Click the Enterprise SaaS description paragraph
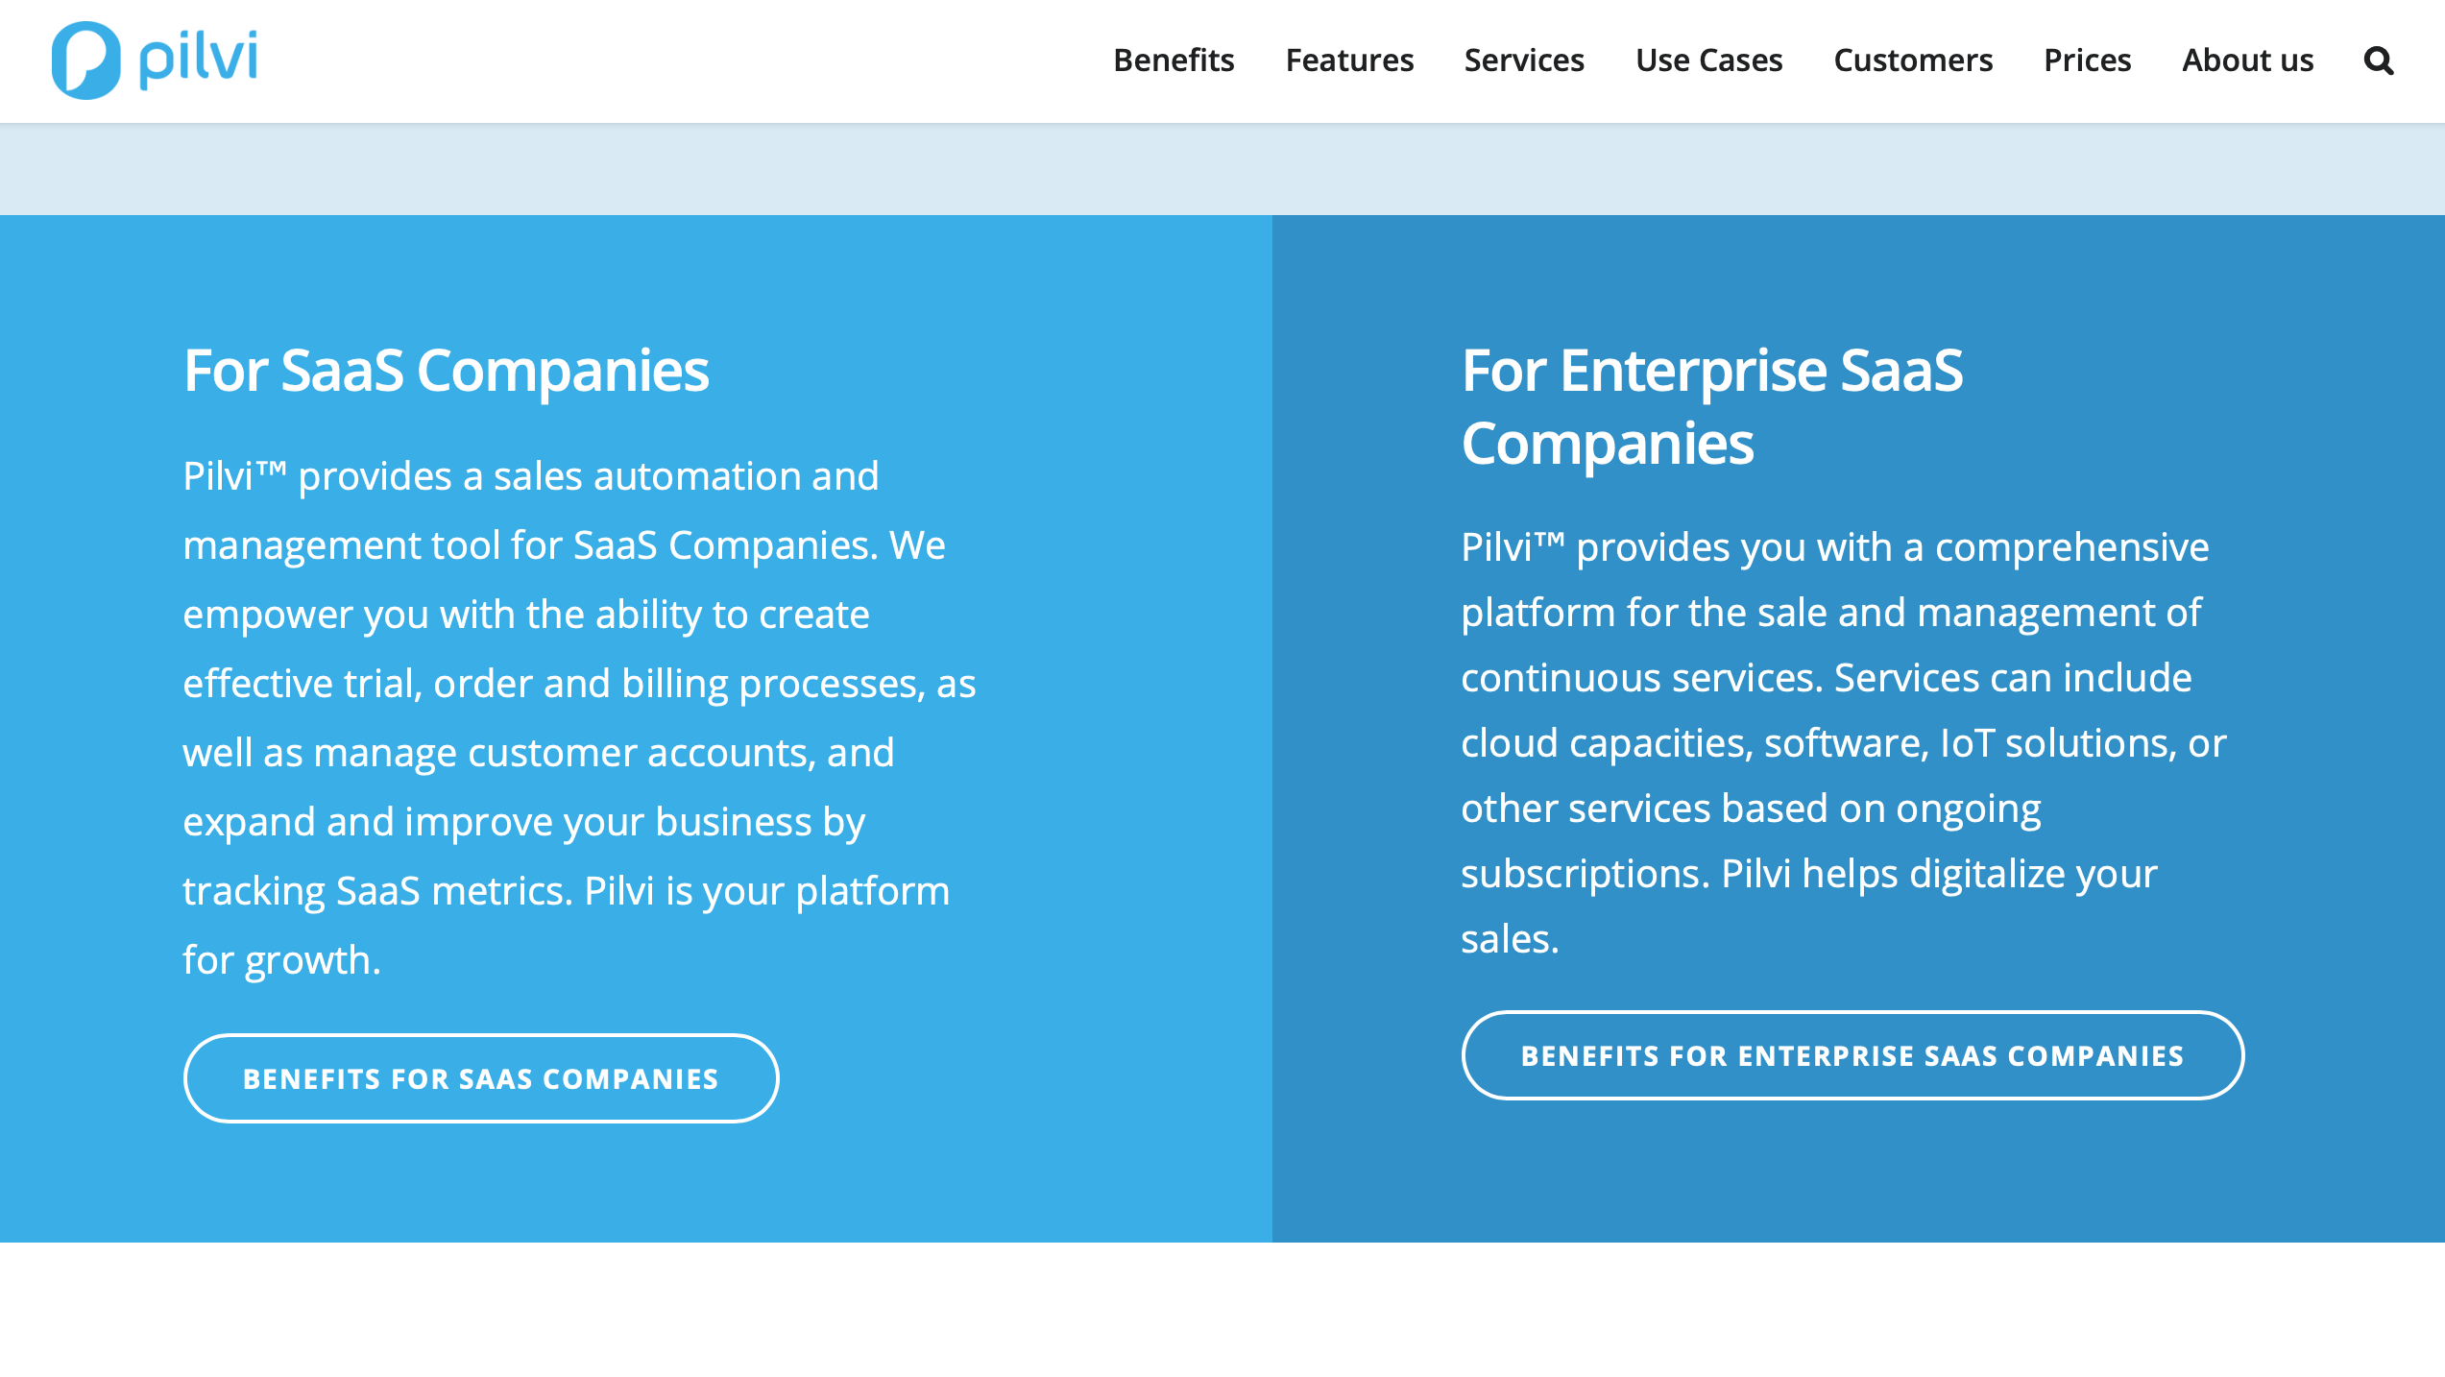Viewport: 2445px width, 1377px height. 1844,743
